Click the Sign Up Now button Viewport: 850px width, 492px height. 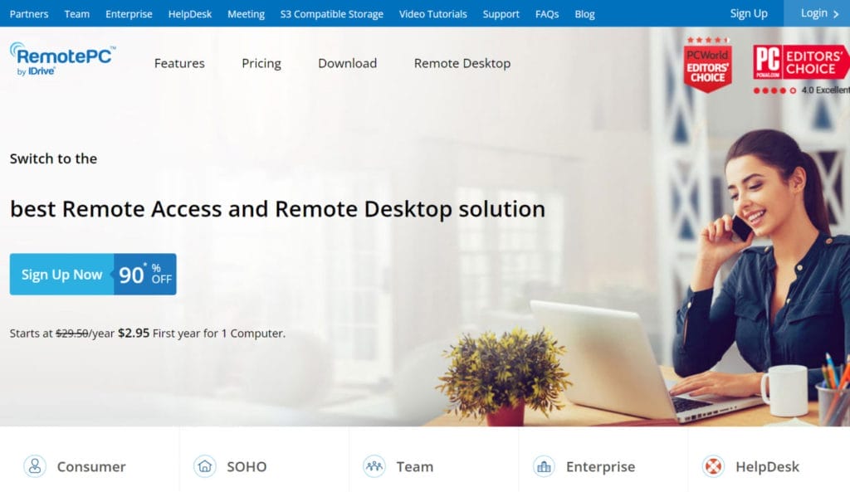pos(61,274)
